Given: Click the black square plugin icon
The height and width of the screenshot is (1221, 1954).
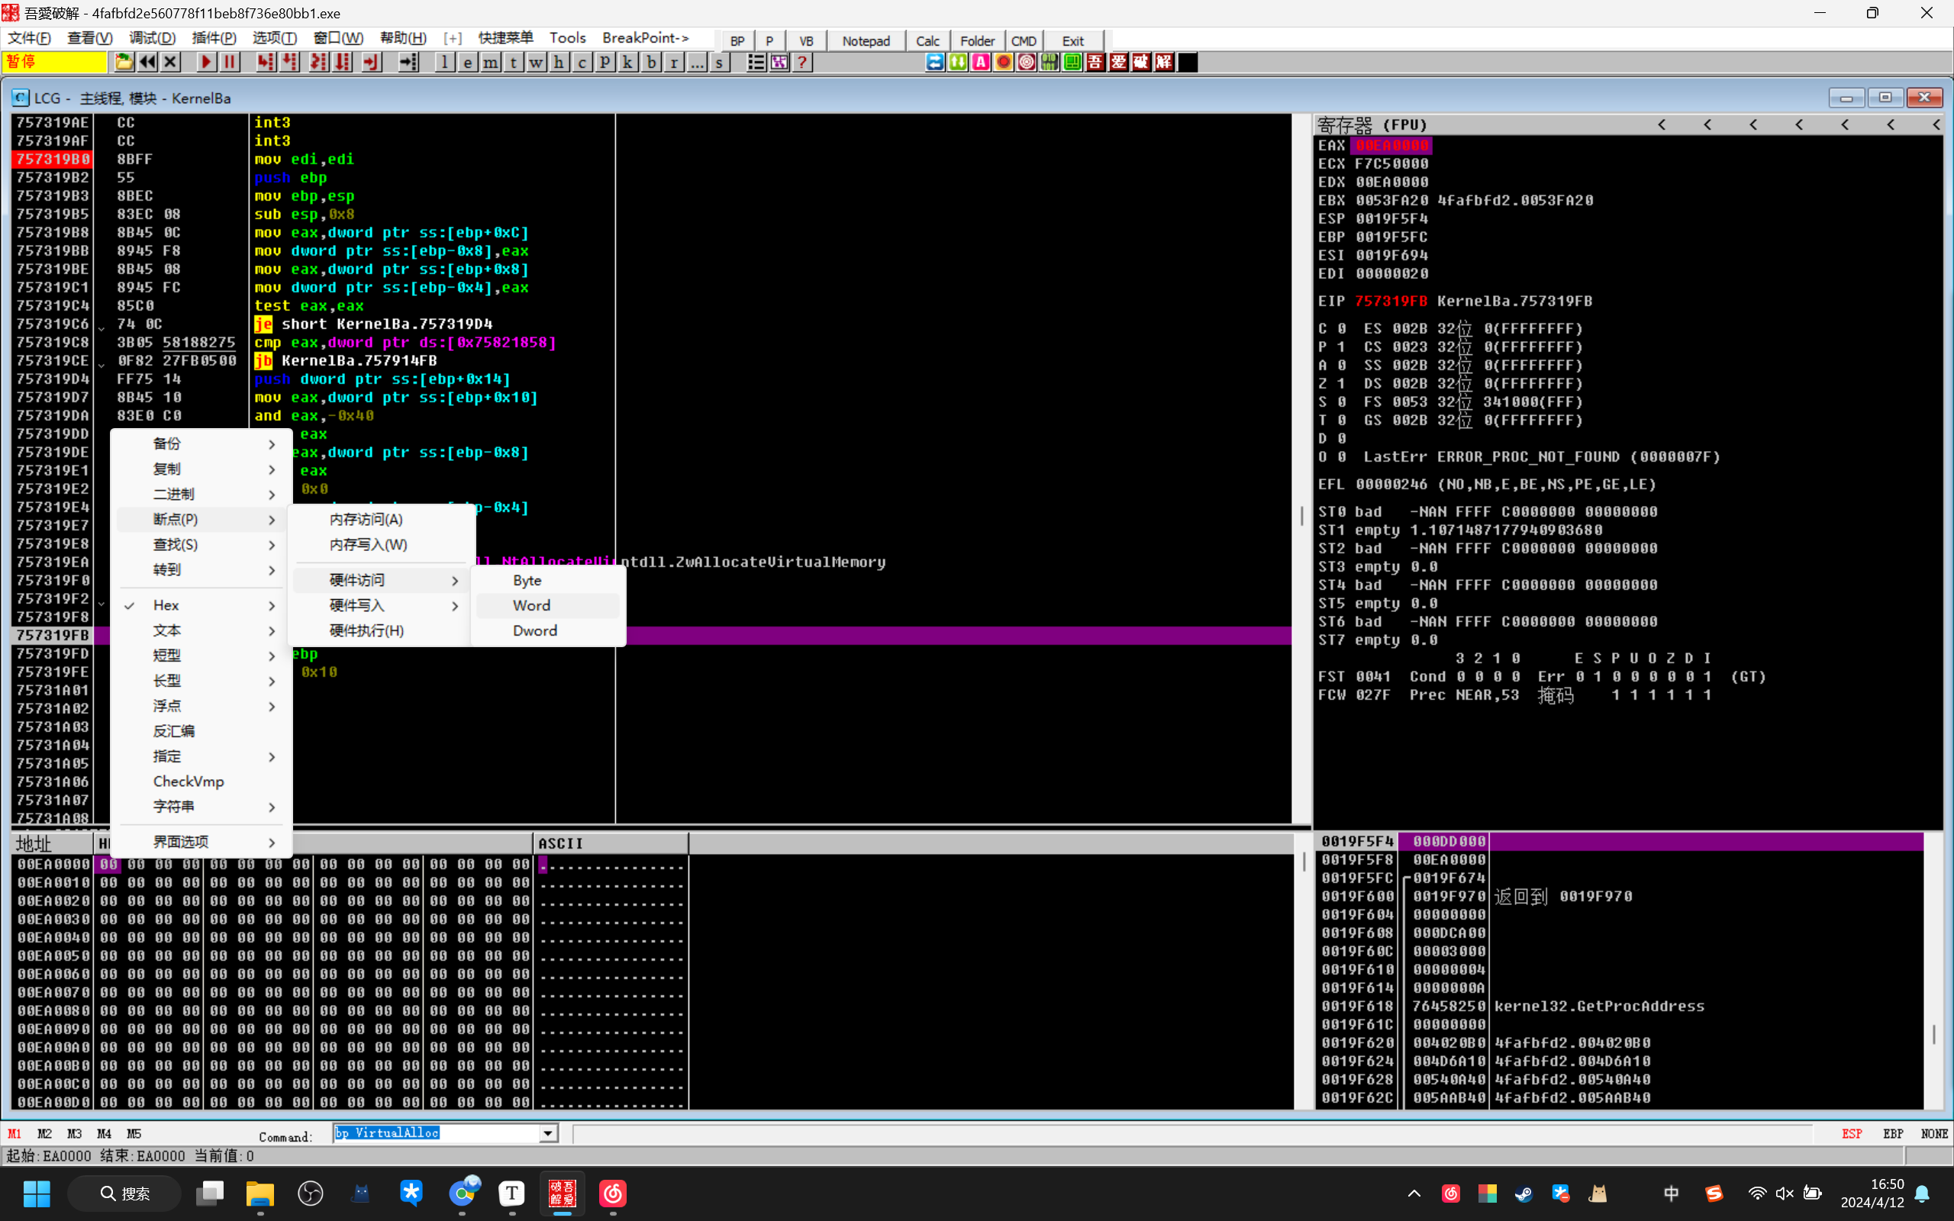Looking at the screenshot, I should (1187, 62).
